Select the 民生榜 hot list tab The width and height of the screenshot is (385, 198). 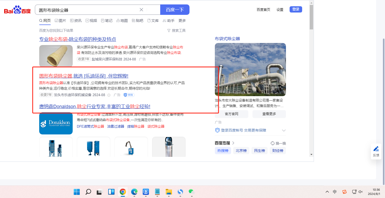coord(260,151)
